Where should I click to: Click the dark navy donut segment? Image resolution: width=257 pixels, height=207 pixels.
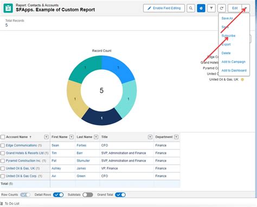101,118
